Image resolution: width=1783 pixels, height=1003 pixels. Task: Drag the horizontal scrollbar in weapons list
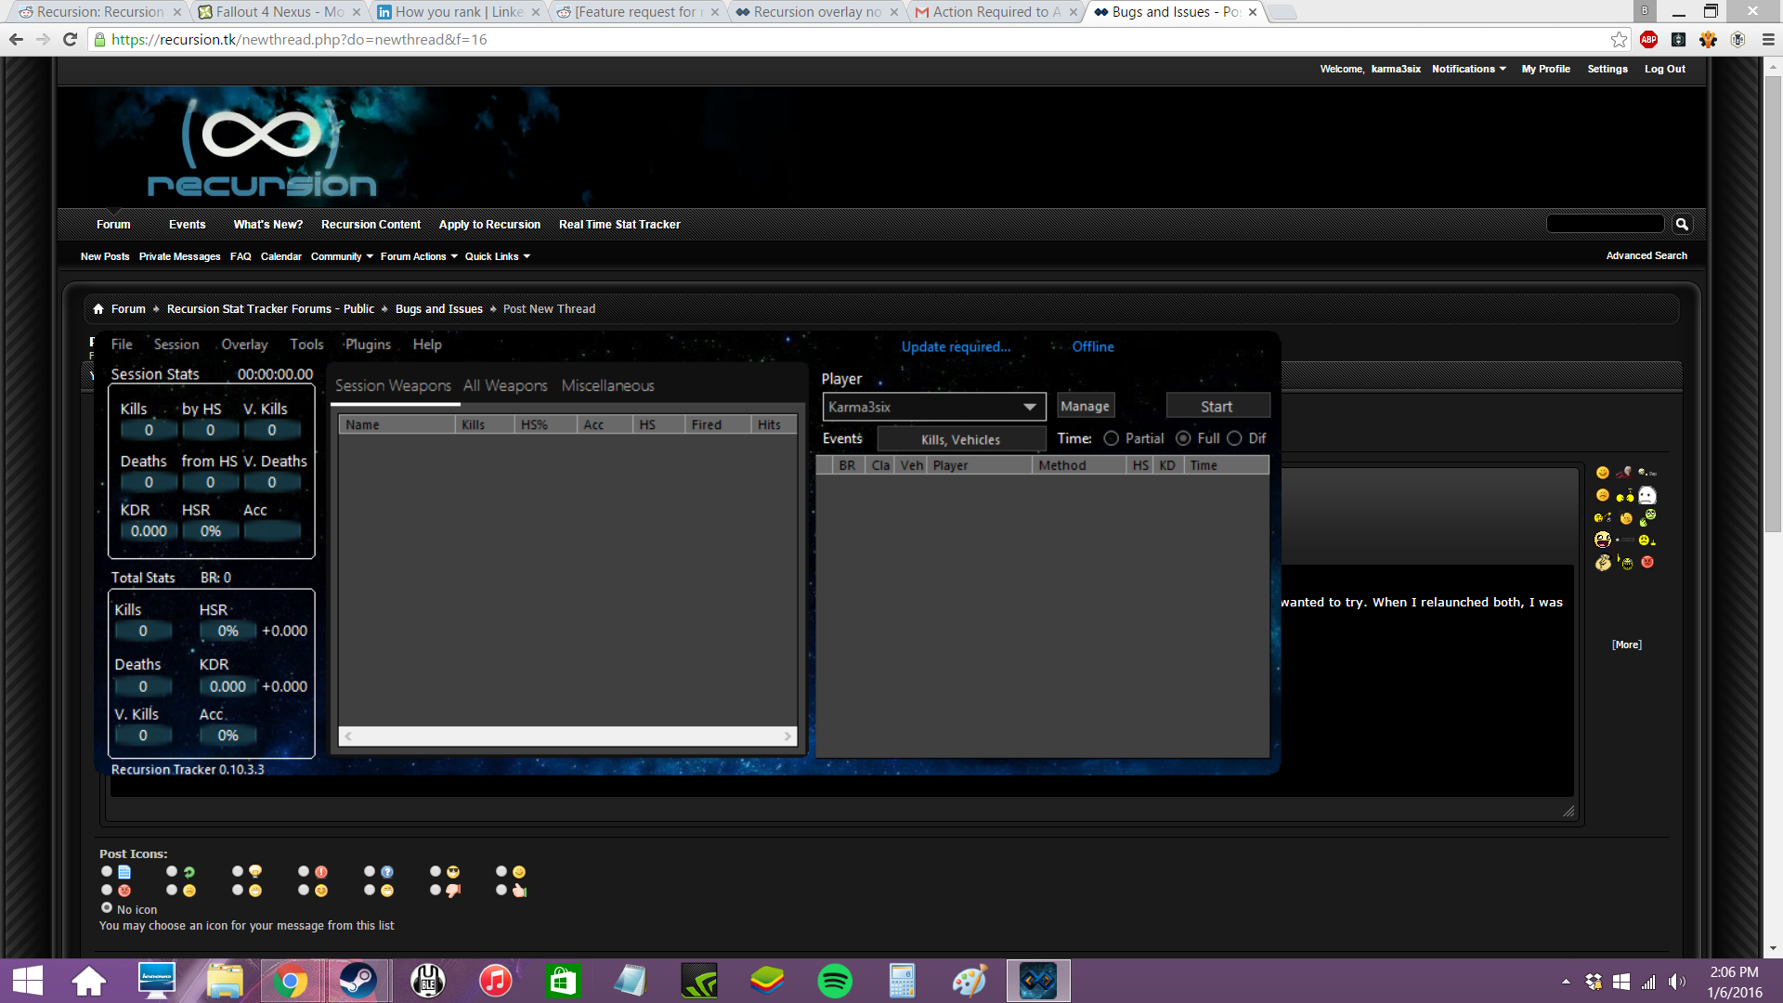pos(566,735)
